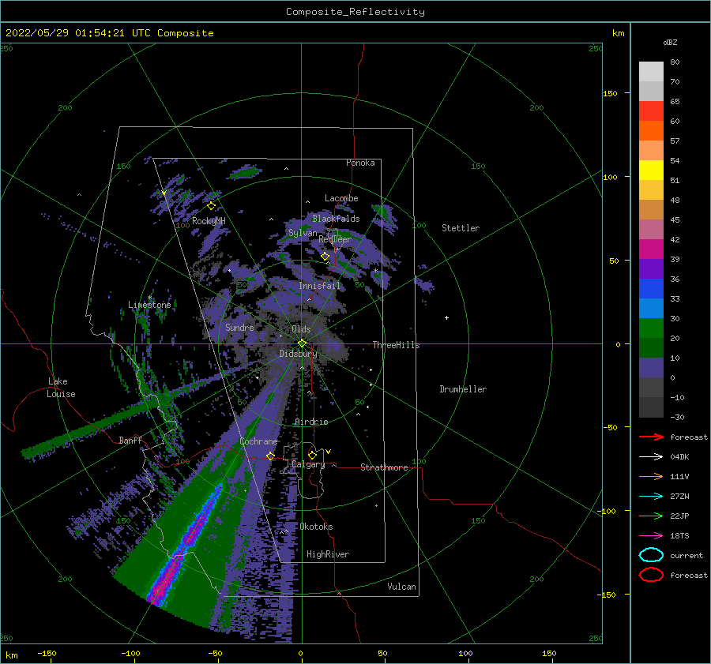Select the blue 33-36 dBZ swatch
Viewport: 711px width, 664px height.
point(651,289)
